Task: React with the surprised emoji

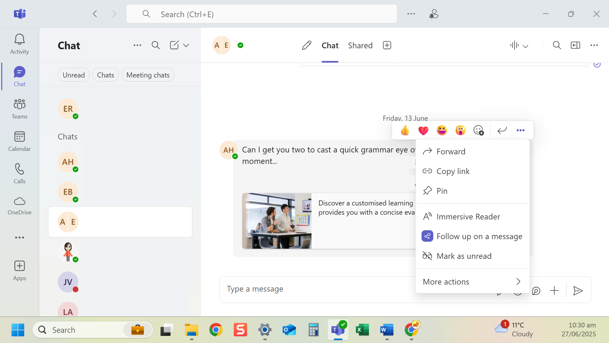Action: 460,130
